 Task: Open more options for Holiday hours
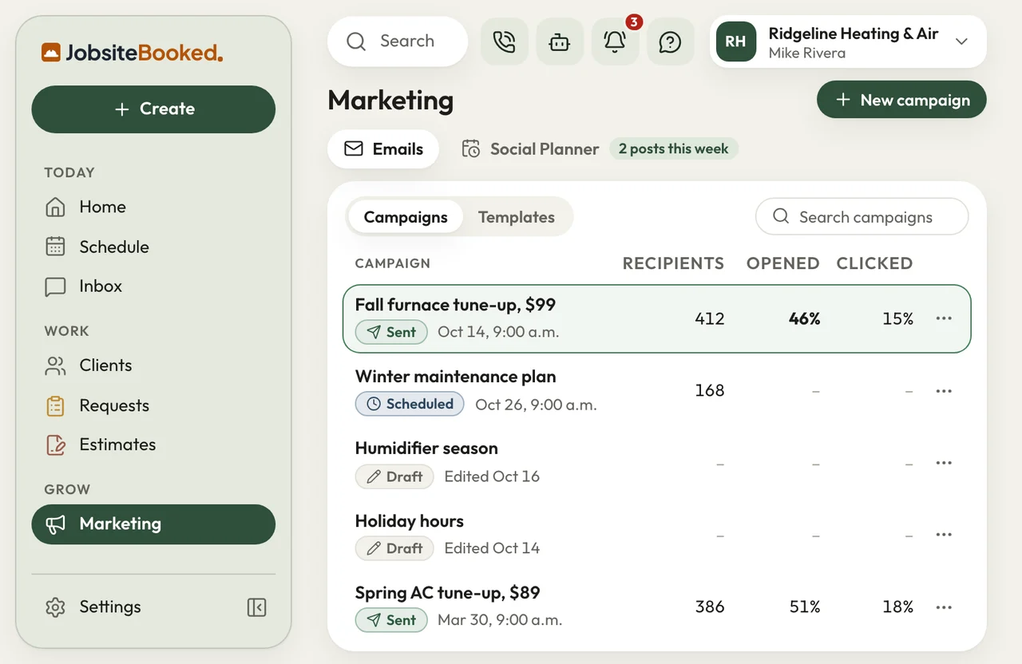(944, 535)
